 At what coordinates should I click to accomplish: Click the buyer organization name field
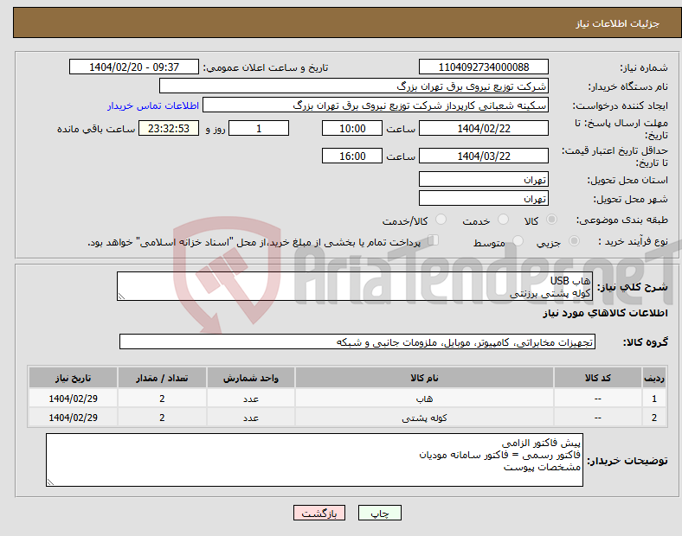pyautogui.click(x=354, y=86)
